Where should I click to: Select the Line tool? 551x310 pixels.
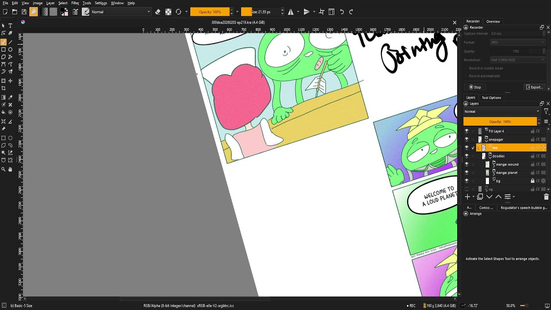coord(10,42)
